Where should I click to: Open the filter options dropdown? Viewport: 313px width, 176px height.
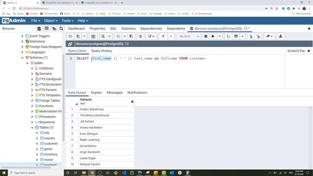tap(171, 36)
